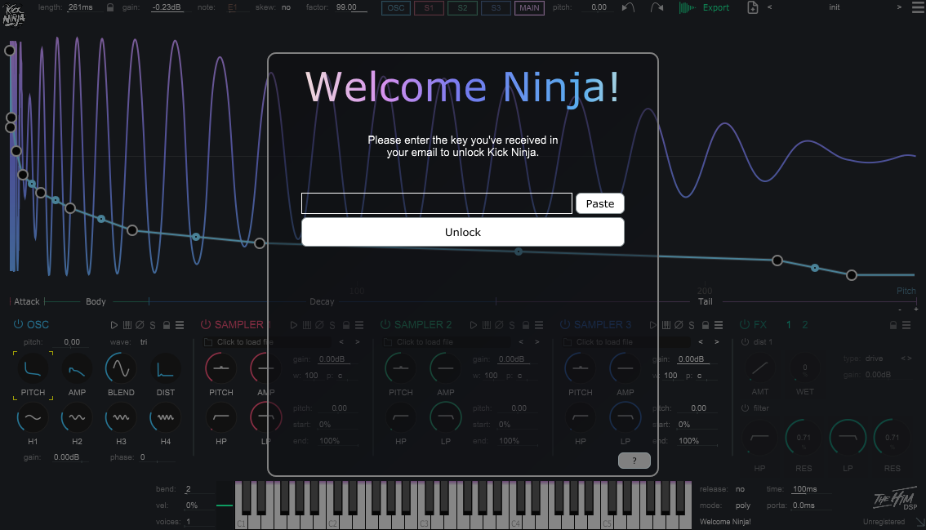926x530 pixels.
Task: Click the SAMPLER 3 phase invert icon
Action: pos(679,325)
